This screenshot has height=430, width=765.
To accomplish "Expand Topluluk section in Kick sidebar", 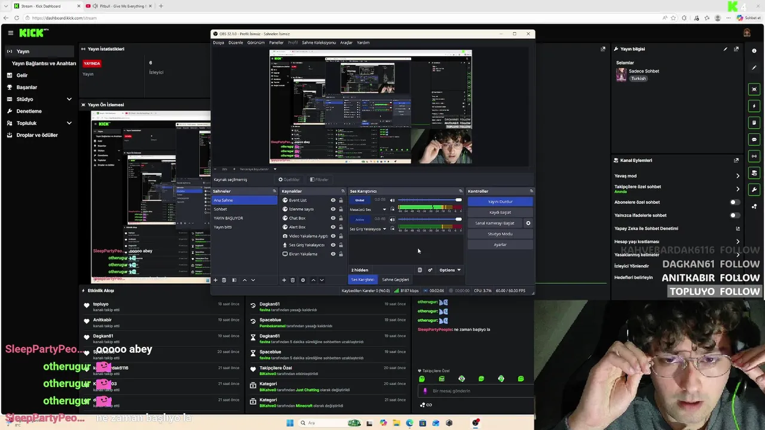I will coord(69,123).
